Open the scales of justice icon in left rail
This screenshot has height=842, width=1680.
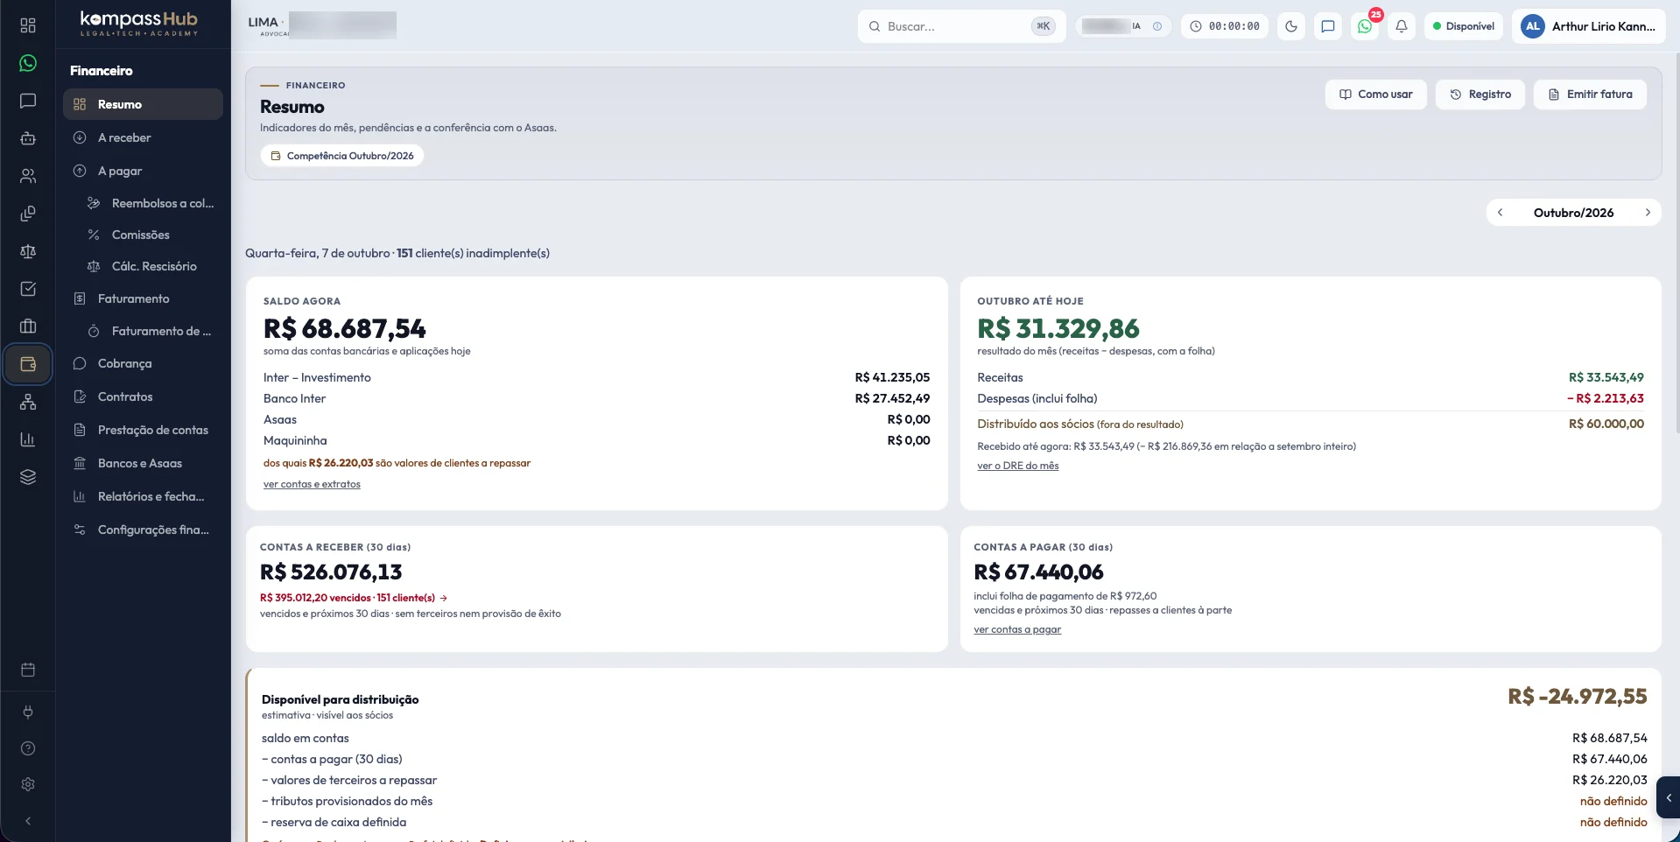pos(28,251)
